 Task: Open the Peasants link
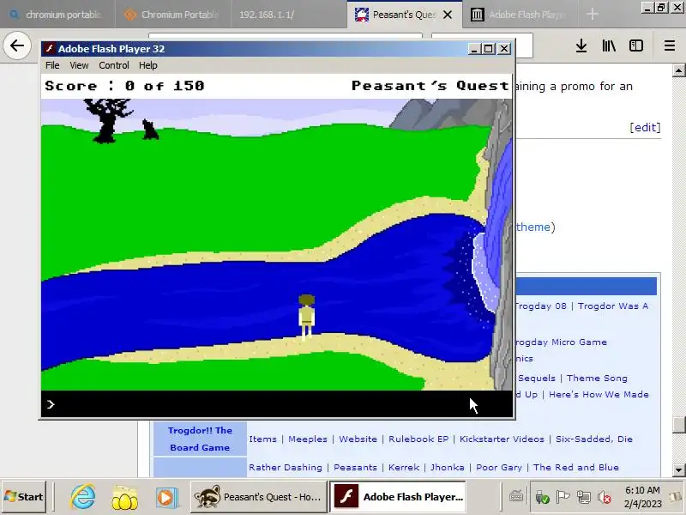(x=355, y=467)
